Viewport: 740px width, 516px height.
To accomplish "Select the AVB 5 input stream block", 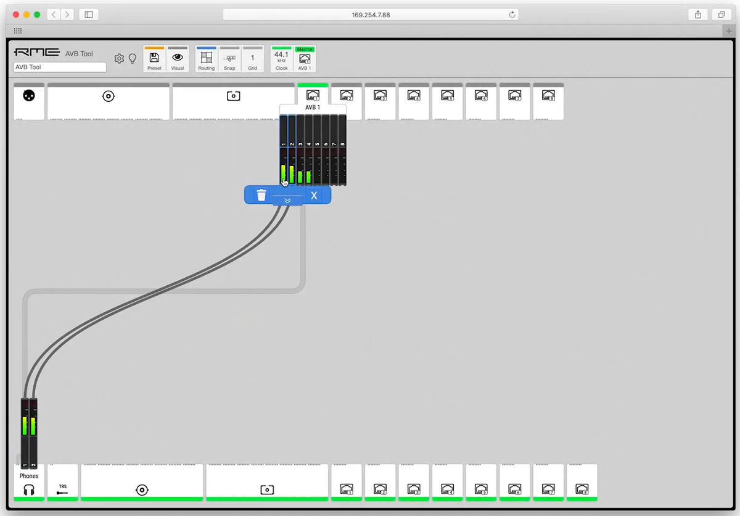I will [447, 101].
